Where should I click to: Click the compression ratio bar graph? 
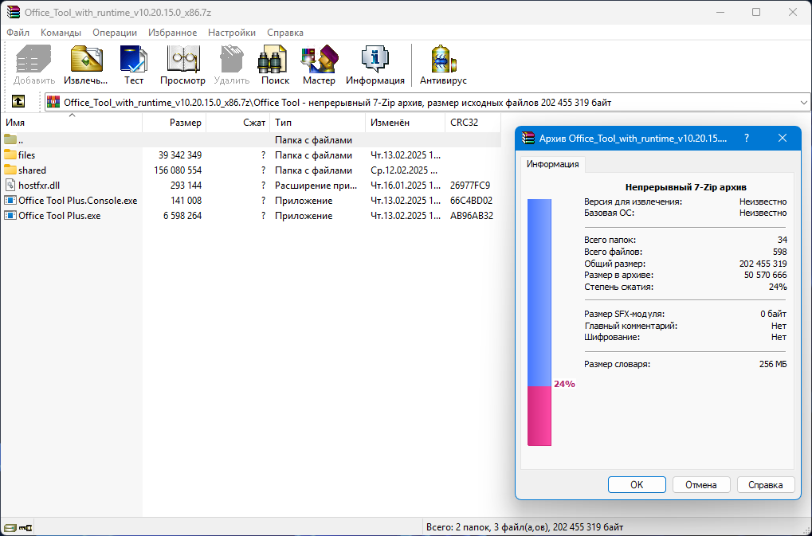[539, 323]
